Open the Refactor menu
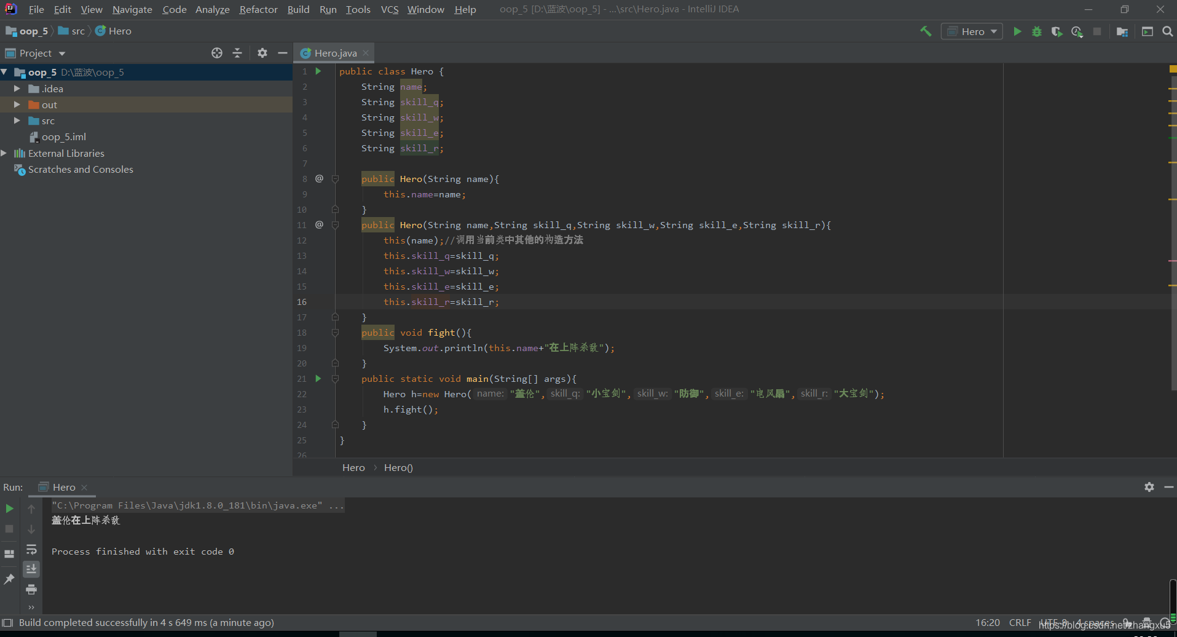This screenshot has height=637, width=1177. click(258, 9)
